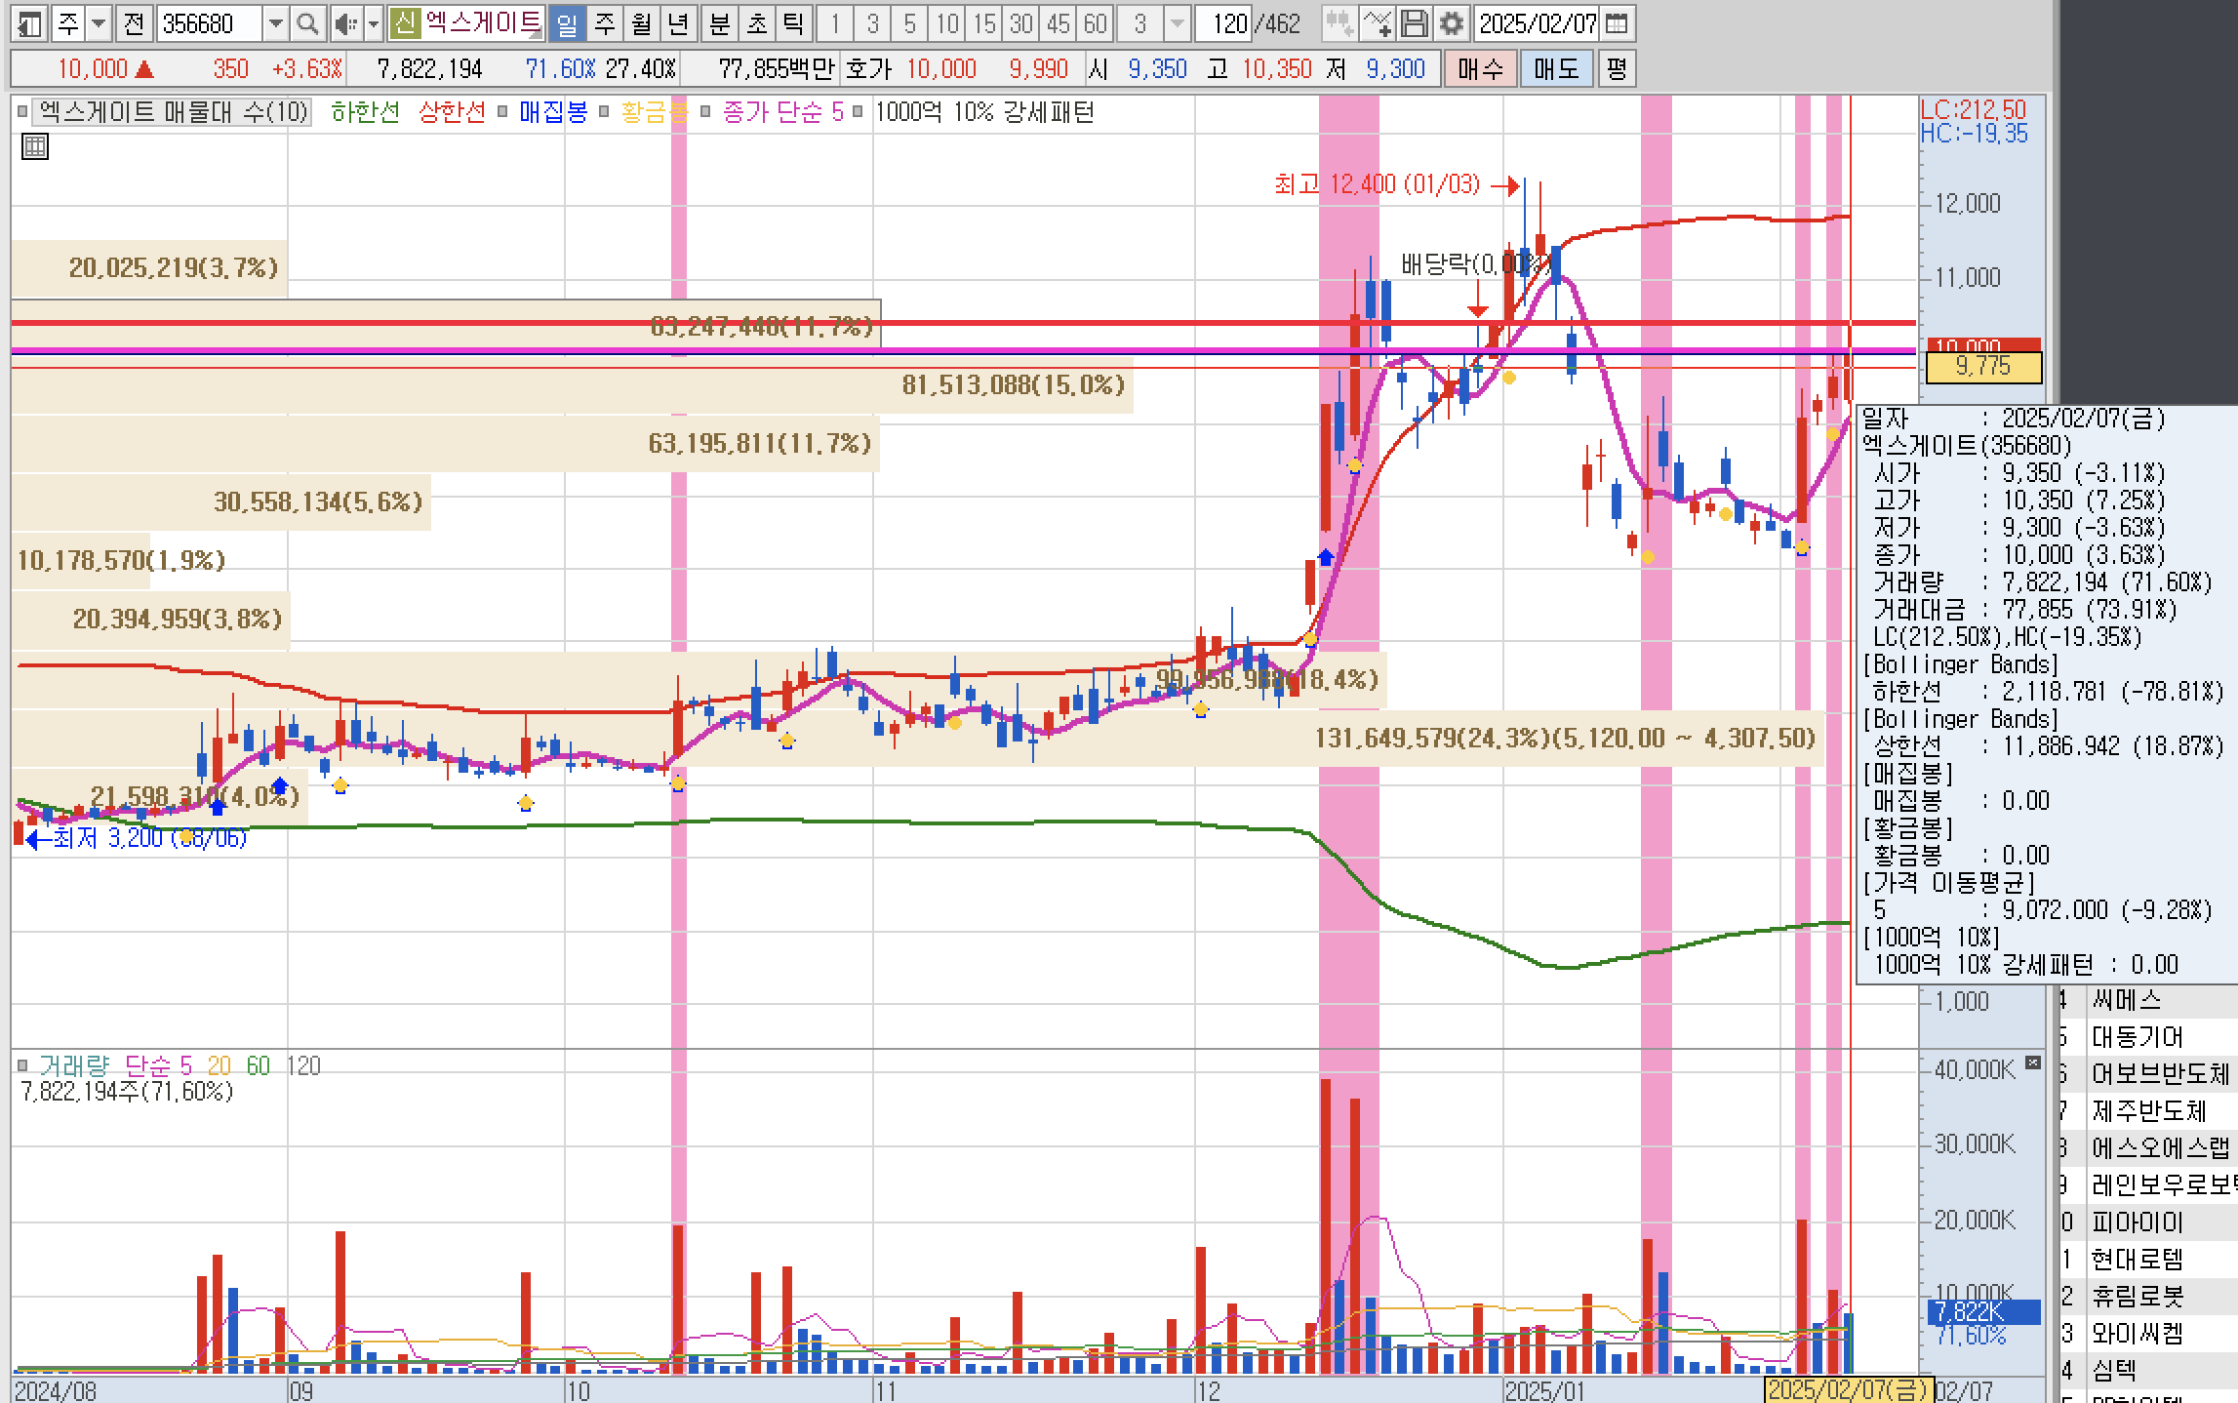Click the candle count field showing 120
This screenshot has height=1403, width=2238.
1224,23
